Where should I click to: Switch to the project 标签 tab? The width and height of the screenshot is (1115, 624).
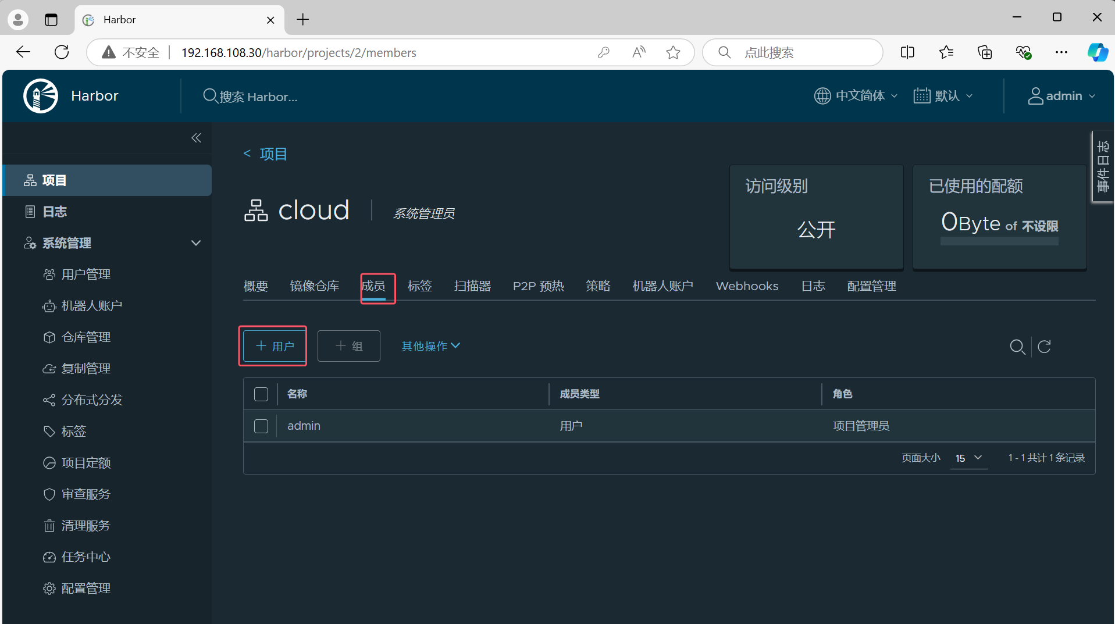[x=420, y=286]
